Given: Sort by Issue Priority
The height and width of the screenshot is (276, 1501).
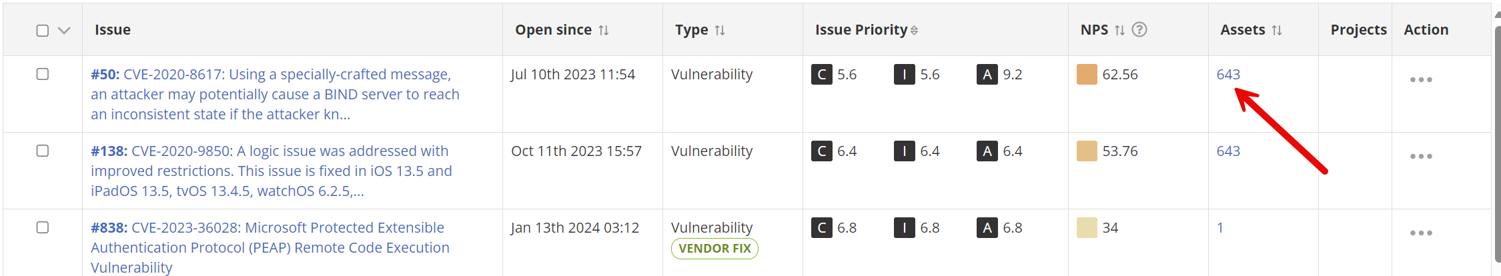Looking at the screenshot, I should (x=914, y=30).
